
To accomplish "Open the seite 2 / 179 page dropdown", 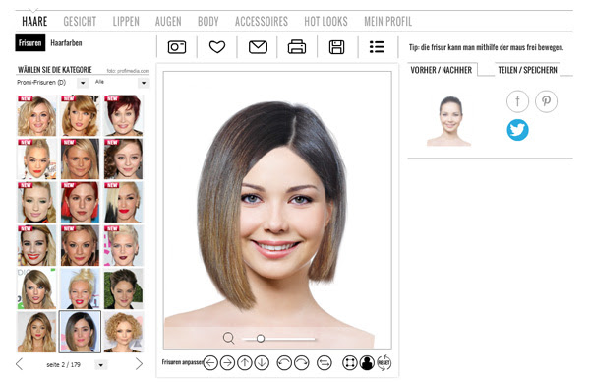I will [101, 365].
